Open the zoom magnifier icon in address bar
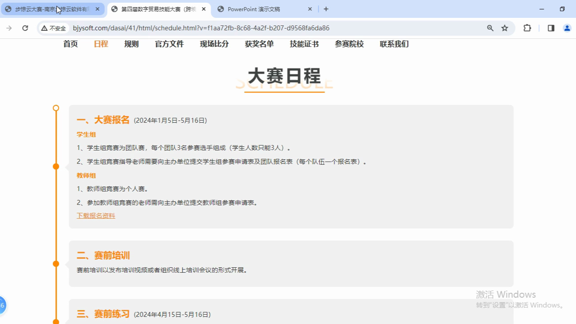Viewport: 576px width, 324px height. click(x=490, y=28)
